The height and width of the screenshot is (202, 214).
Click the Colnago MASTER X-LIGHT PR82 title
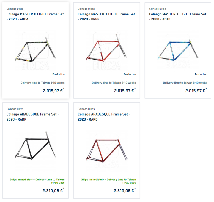[x=106, y=17]
